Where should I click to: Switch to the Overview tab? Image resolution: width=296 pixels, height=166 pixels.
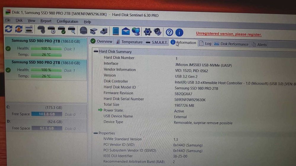[x=101, y=41]
